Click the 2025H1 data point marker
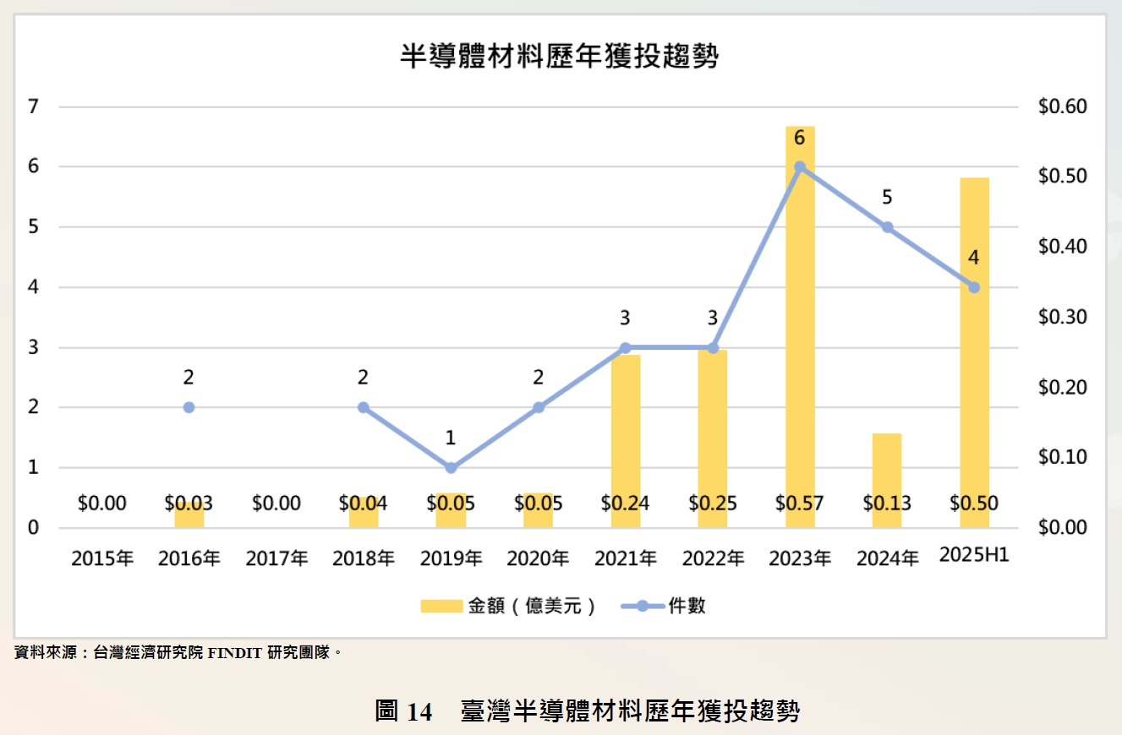1122x735 pixels. click(974, 287)
